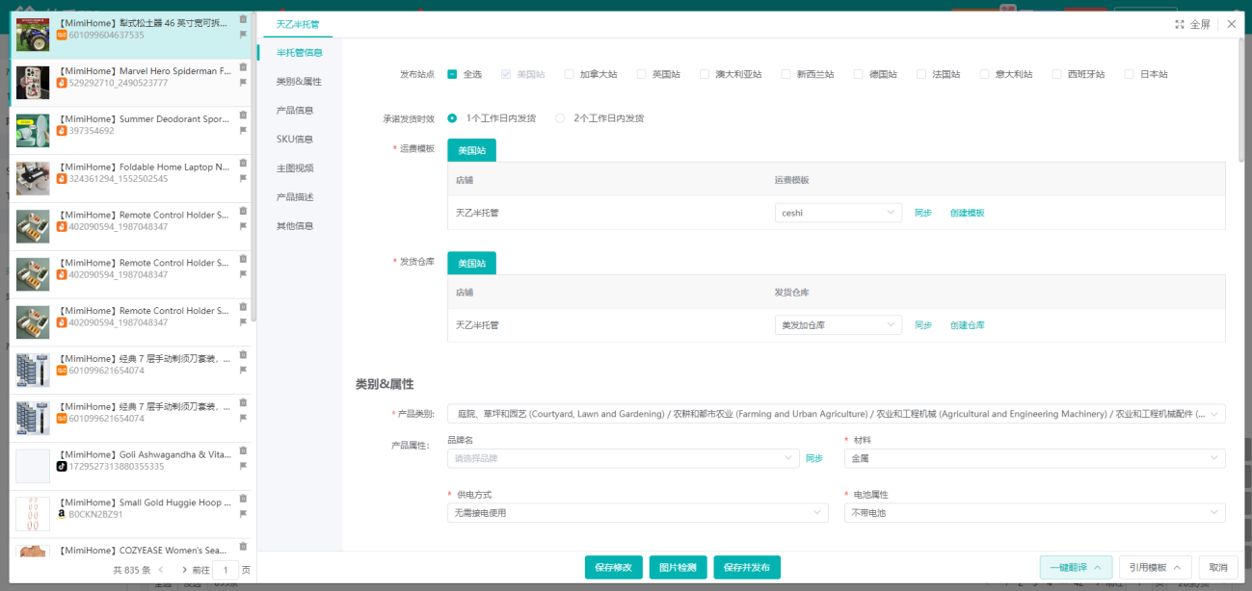1252x591 pixels.
Task: Jump to SKU信息 section in sidebar
Action: [294, 140]
